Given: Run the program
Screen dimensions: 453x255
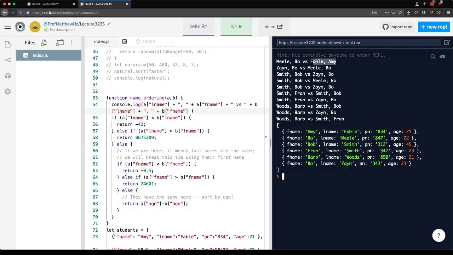Looking at the screenshot, I should pyautogui.click(x=236, y=27).
